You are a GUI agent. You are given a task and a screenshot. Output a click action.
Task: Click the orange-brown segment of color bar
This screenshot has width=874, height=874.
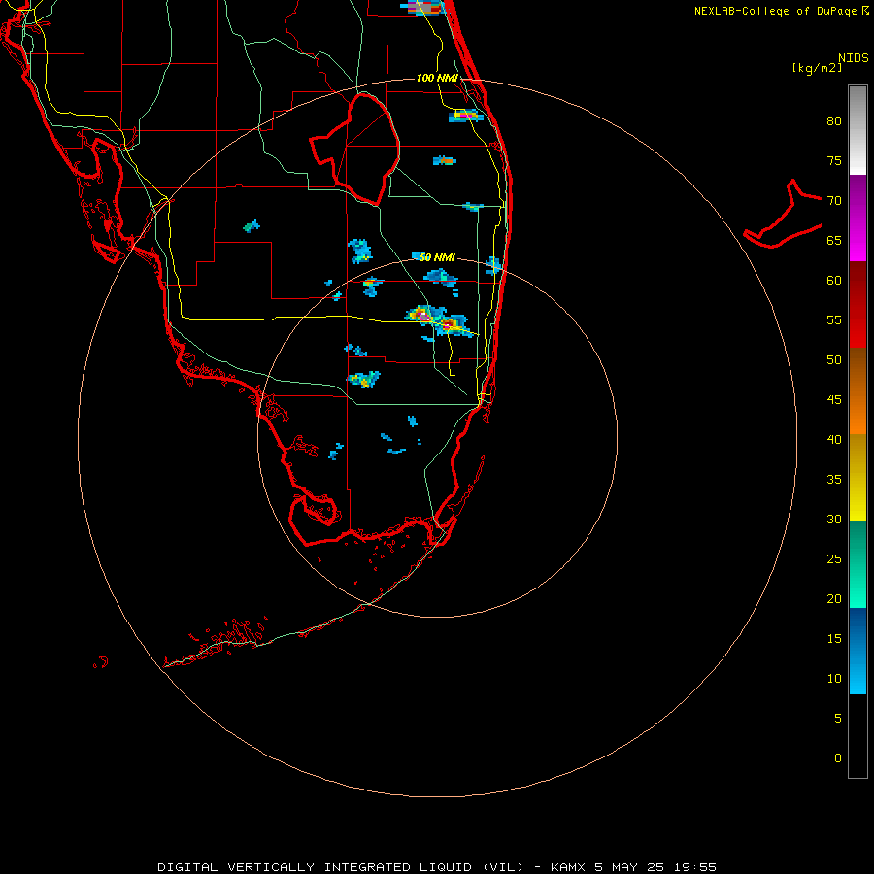(857, 390)
